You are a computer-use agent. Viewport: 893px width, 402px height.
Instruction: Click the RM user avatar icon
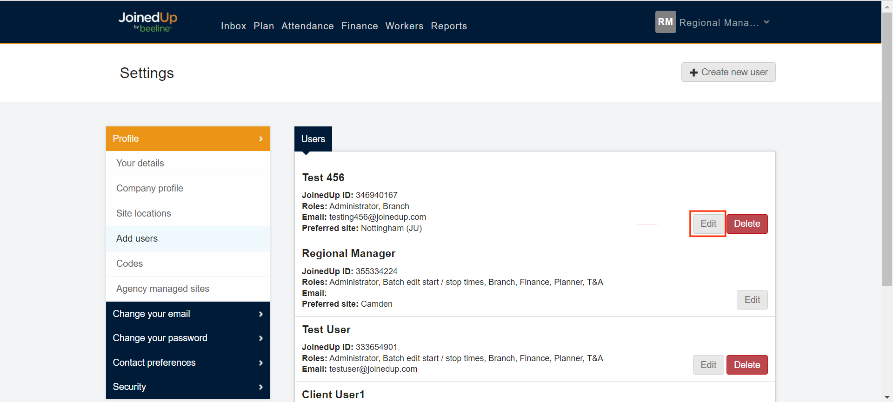(665, 22)
